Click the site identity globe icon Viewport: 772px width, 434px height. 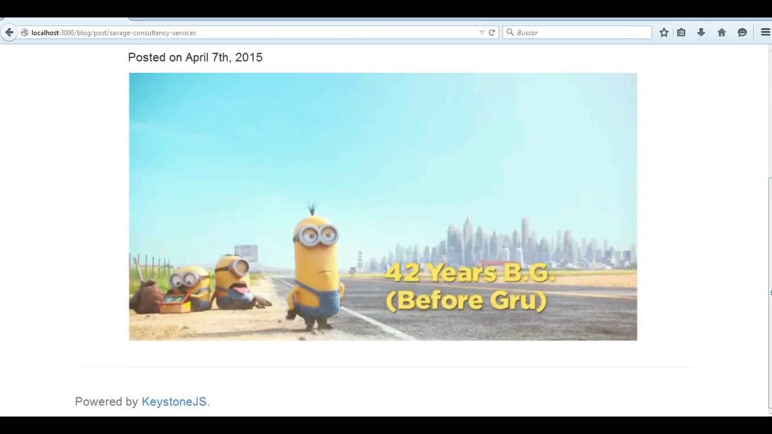pyautogui.click(x=25, y=33)
